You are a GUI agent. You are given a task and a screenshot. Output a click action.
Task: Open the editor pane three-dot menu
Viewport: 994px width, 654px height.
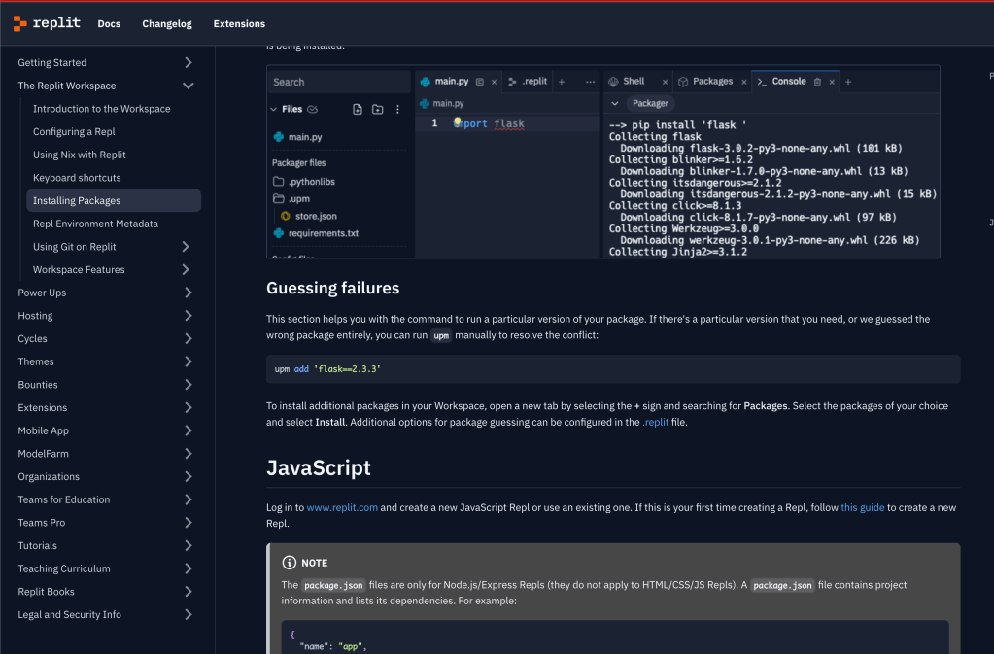coord(590,82)
